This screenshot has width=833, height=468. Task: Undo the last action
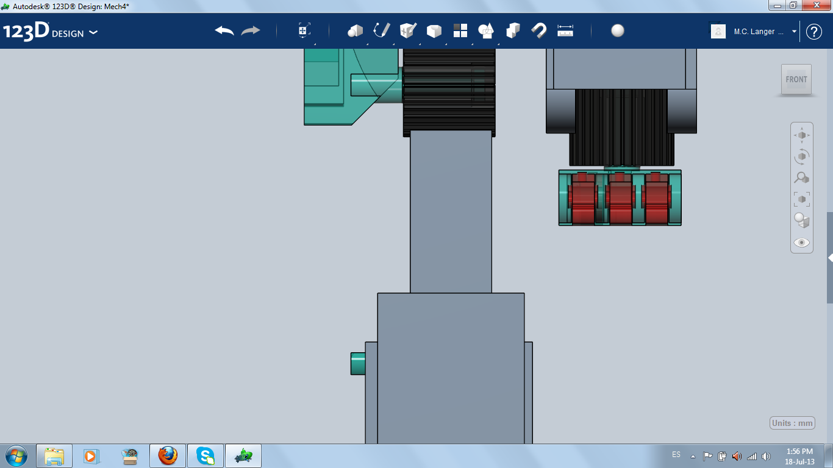224,31
